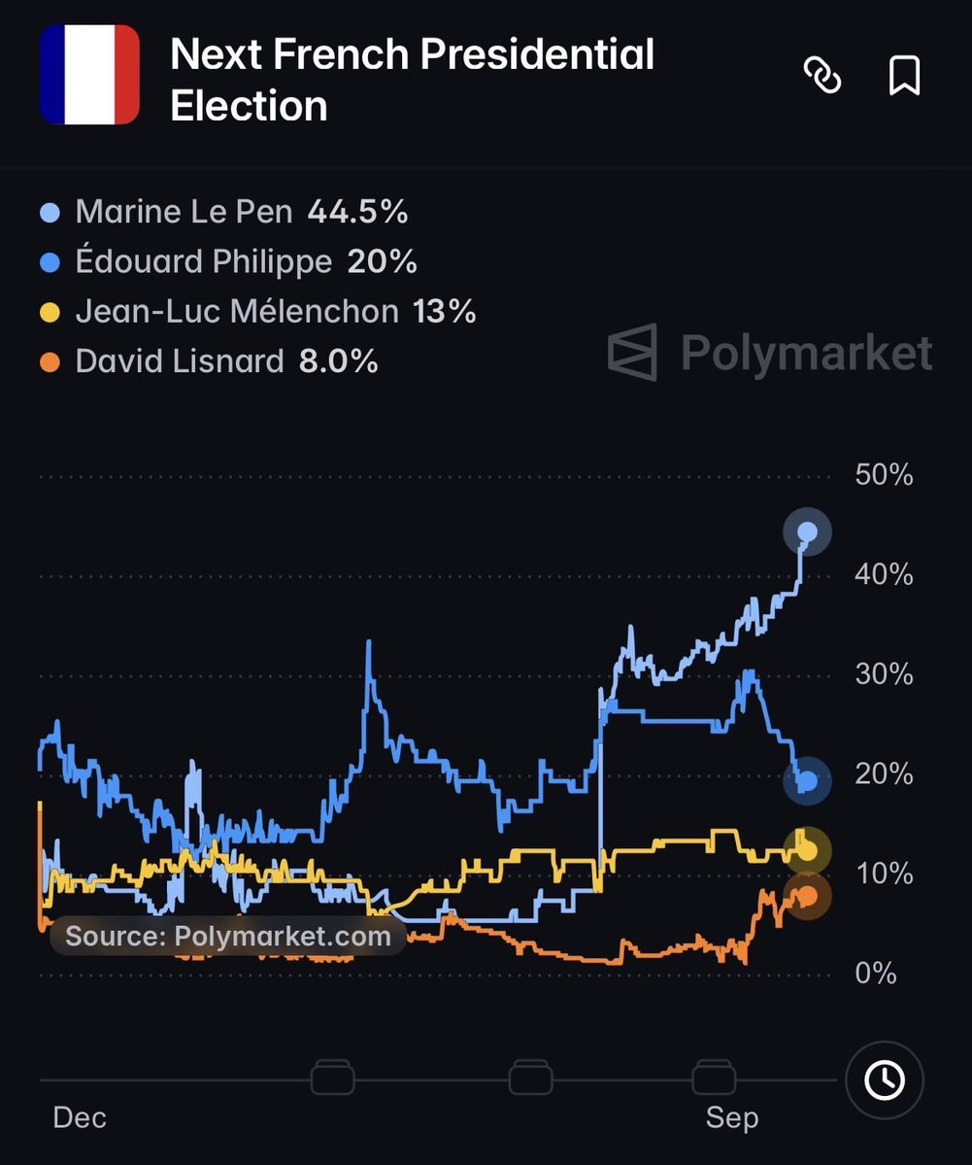Click Édouard Philippe's blue legend dot
The height and width of the screenshot is (1165, 972).
pyautogui.click(x=50, y=262)
